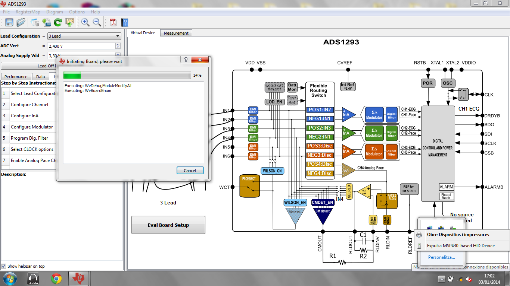Switch to the Measurement tab
This screenshot has height=286, width=510.
[176, 33]
